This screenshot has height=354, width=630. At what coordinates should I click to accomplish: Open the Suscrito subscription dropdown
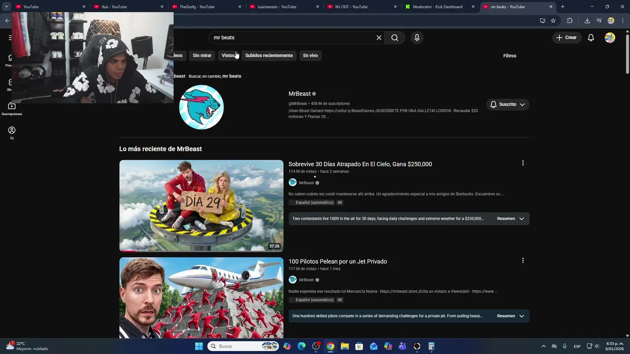point(507,104)
